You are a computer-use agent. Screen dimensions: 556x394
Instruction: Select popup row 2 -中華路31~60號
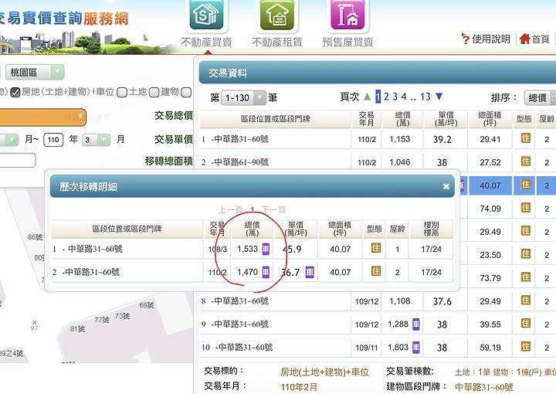point(127,272)
